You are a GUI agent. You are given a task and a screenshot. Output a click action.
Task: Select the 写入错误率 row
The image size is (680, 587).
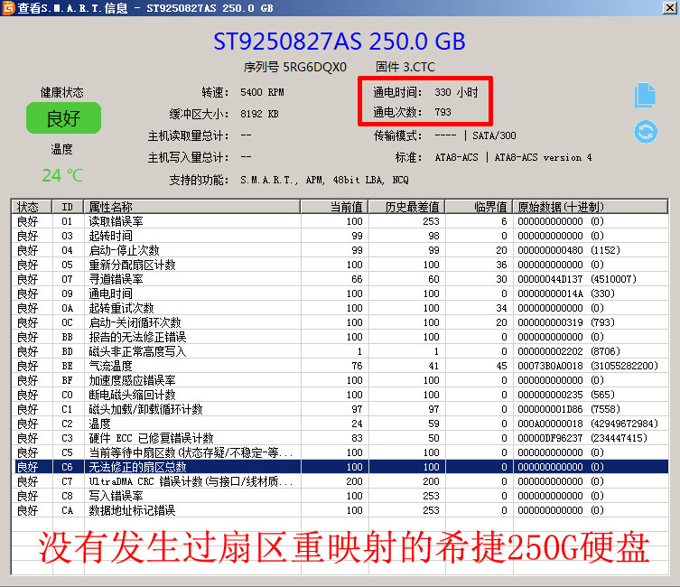tap(340, 496)
